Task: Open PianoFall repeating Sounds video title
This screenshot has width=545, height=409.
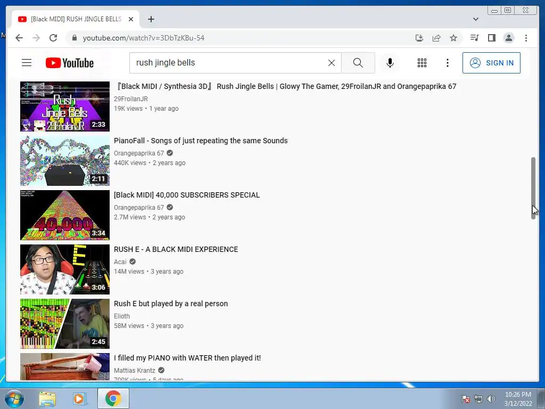Action: tap(201, 141)
